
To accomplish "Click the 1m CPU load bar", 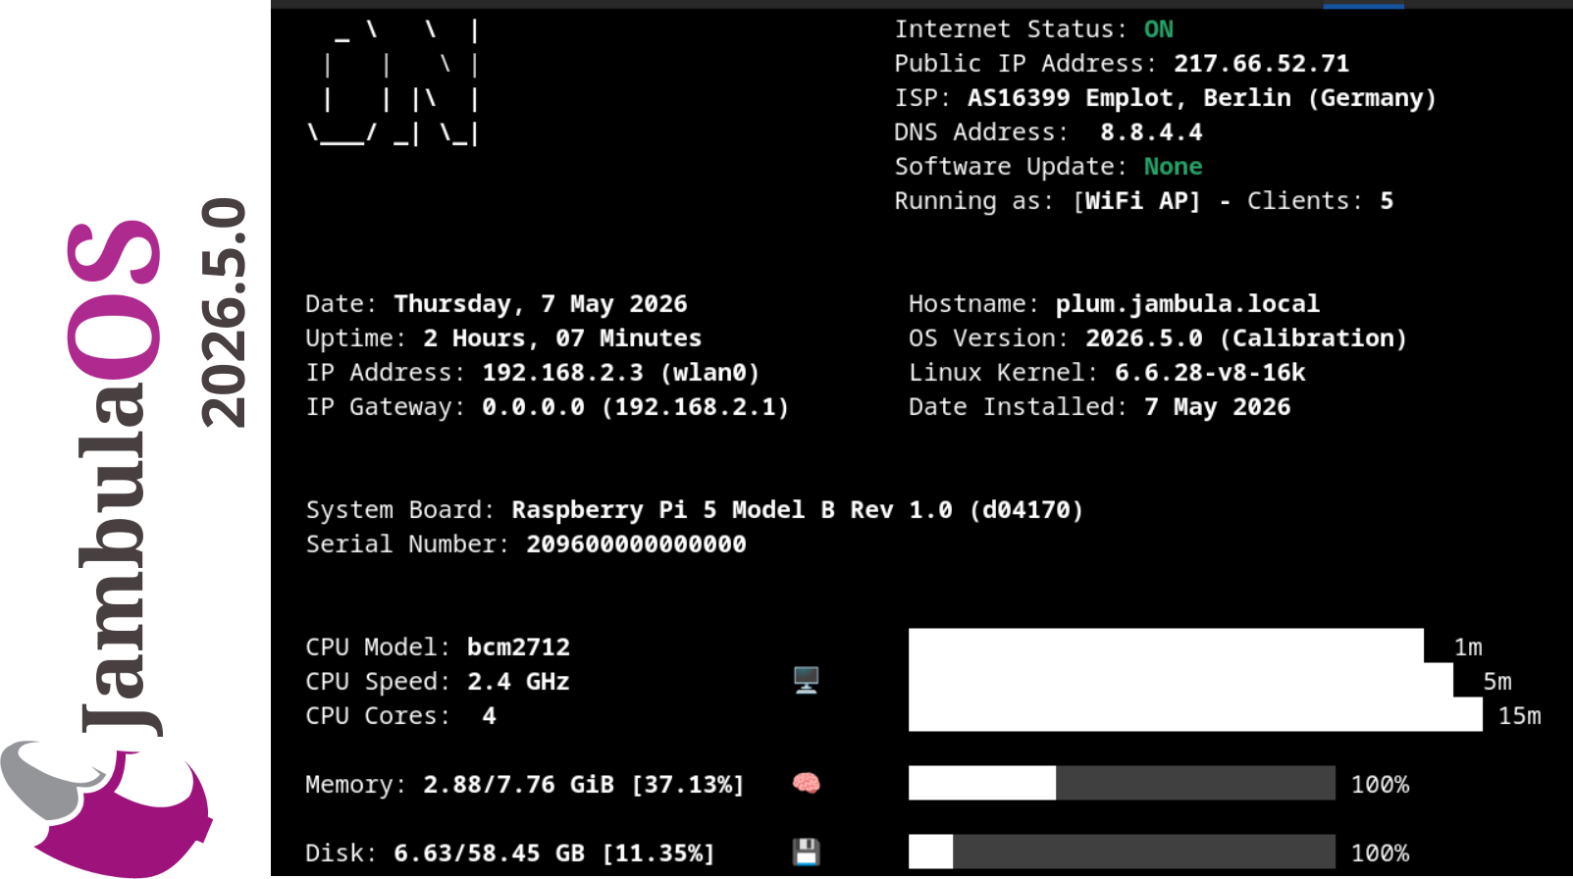I will [1166, 646].
